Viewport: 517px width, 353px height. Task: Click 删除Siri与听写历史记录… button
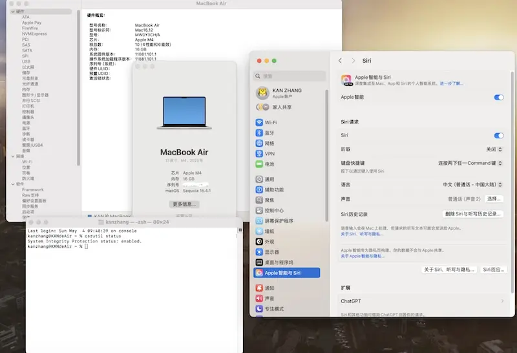pos(473,214)
